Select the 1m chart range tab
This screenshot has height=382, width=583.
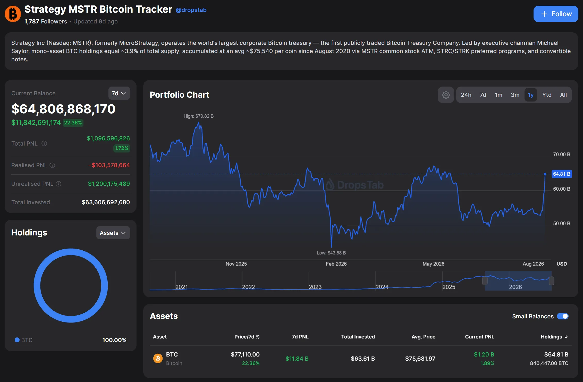(498, 95)
